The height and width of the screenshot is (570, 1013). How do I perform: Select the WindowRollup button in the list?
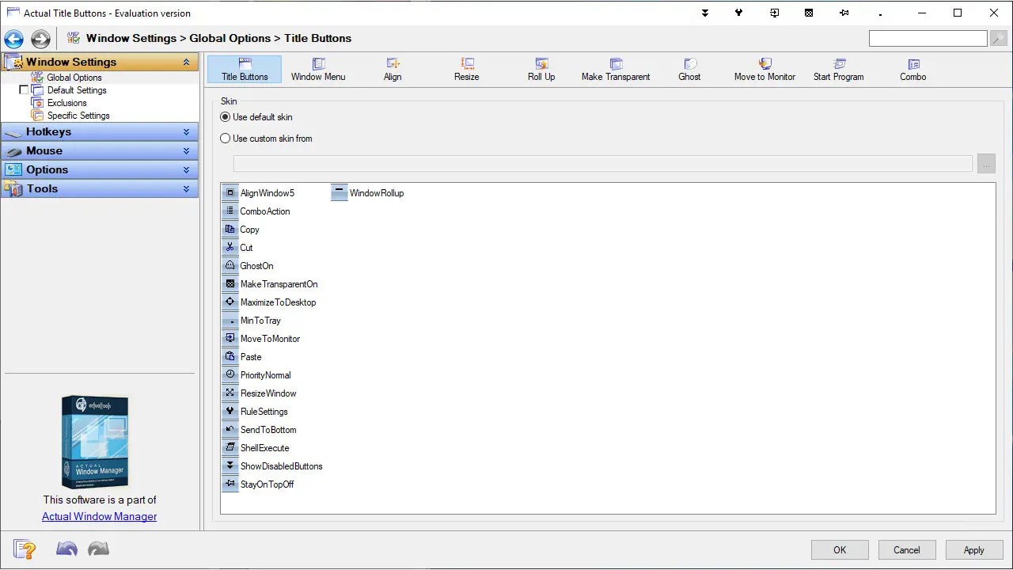tap(369, 192)
